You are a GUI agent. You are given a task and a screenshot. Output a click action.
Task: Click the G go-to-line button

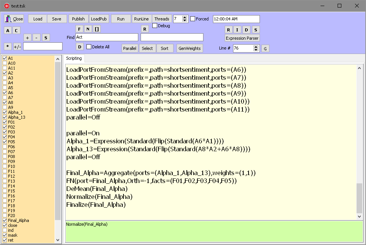[265, 49]
